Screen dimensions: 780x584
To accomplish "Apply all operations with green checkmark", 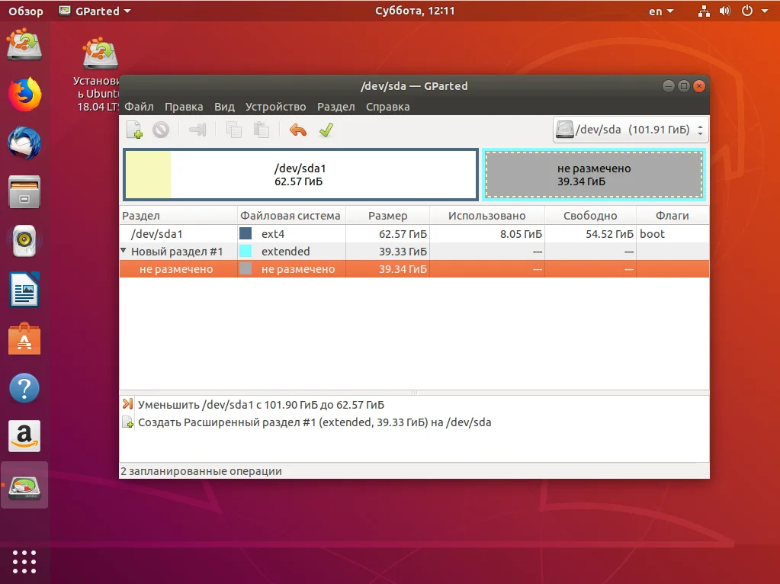I will point(326,130).
